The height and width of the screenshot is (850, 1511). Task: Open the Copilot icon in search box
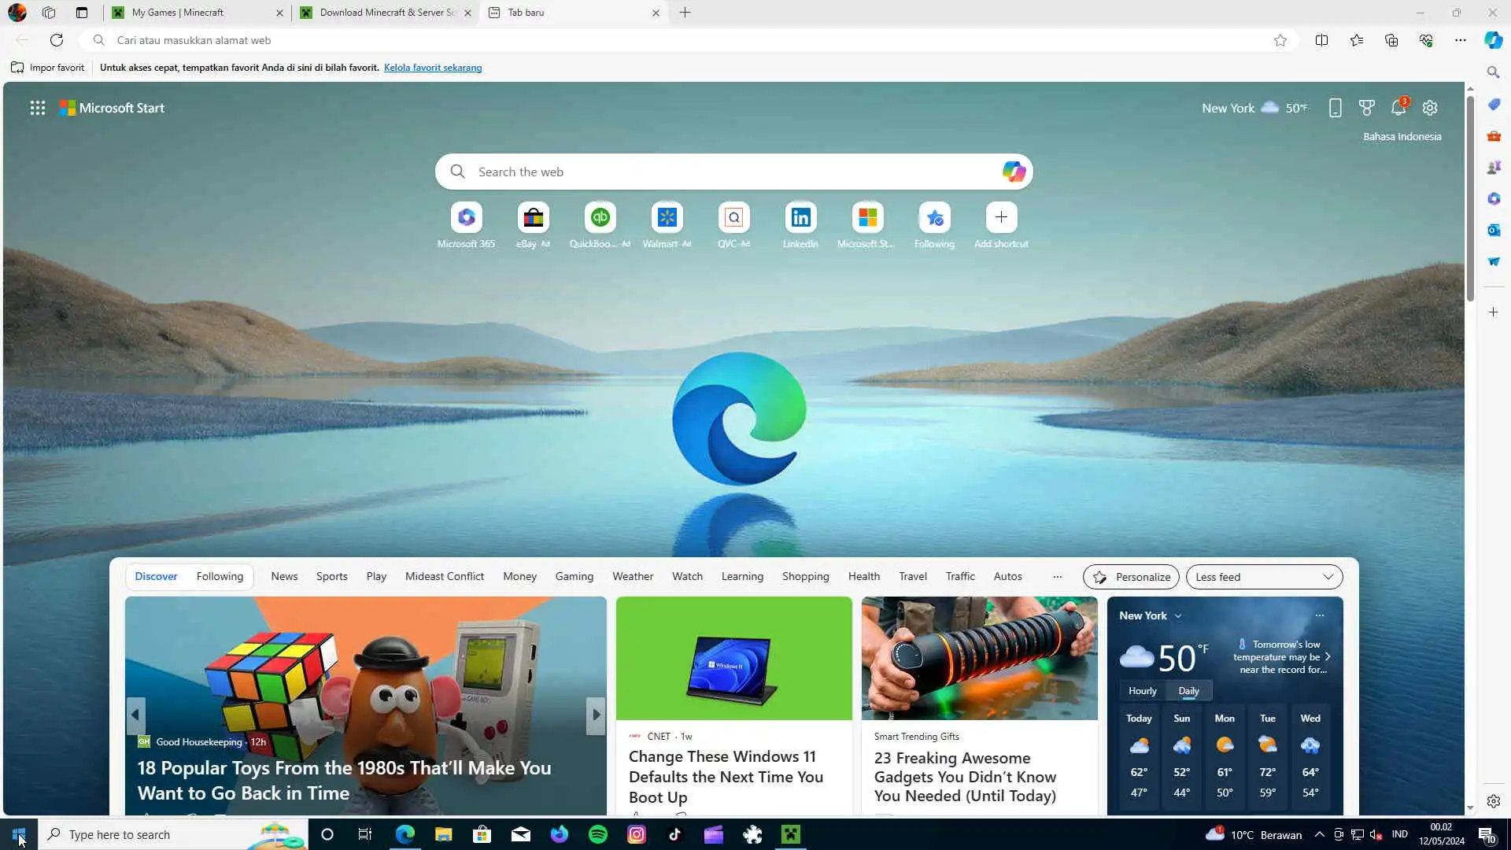tap(1014, 172)
